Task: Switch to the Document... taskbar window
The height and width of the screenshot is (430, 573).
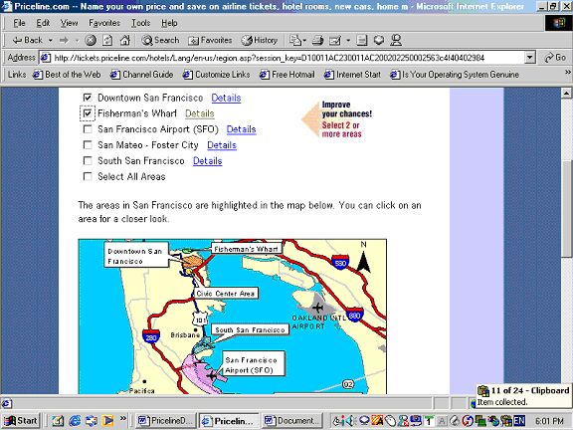Action: [x=293, y=421]
